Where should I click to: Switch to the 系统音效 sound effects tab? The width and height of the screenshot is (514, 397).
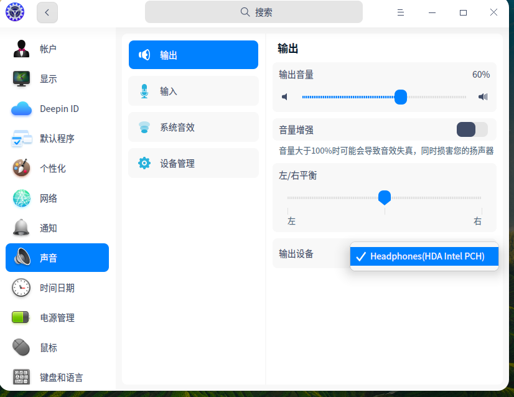click(193, 127)
